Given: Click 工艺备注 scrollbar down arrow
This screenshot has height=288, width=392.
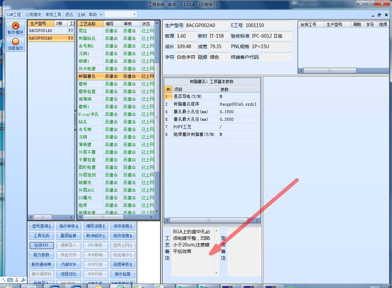Looking at the screenshot, I should pos(216,273).
